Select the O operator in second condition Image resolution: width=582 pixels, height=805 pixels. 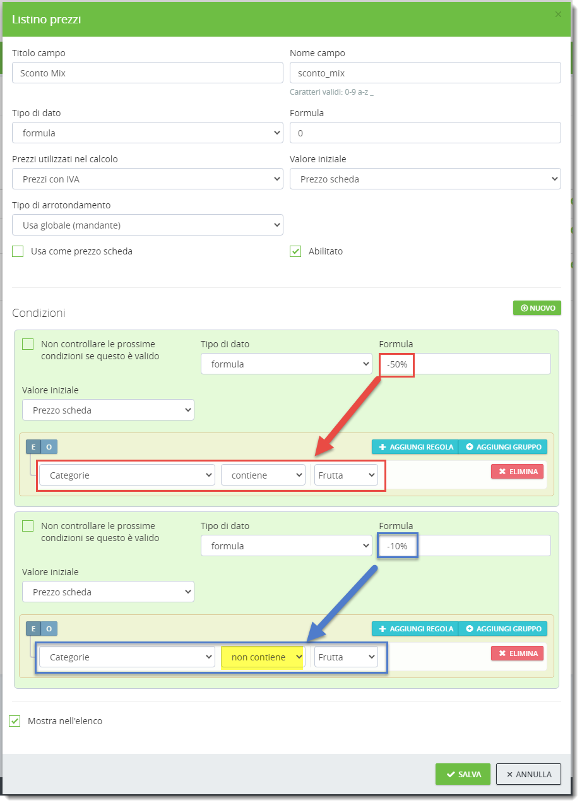(49, 629)
